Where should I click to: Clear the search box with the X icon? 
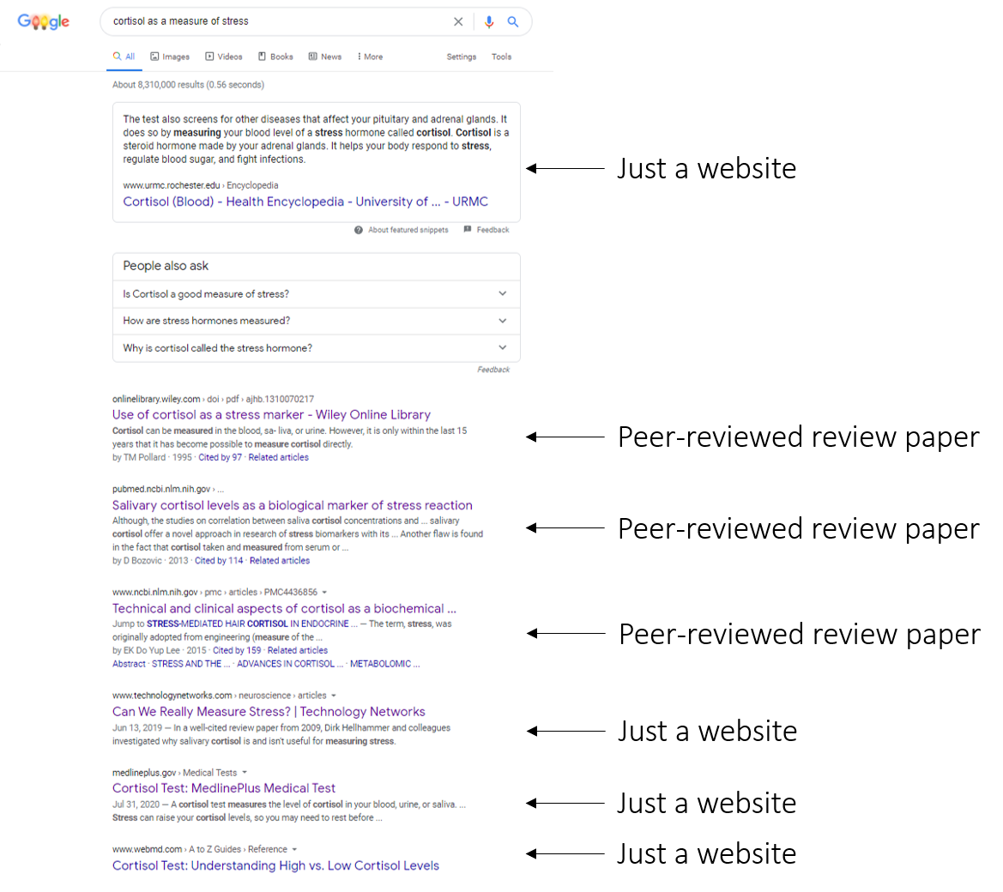(x=458, y=21)
